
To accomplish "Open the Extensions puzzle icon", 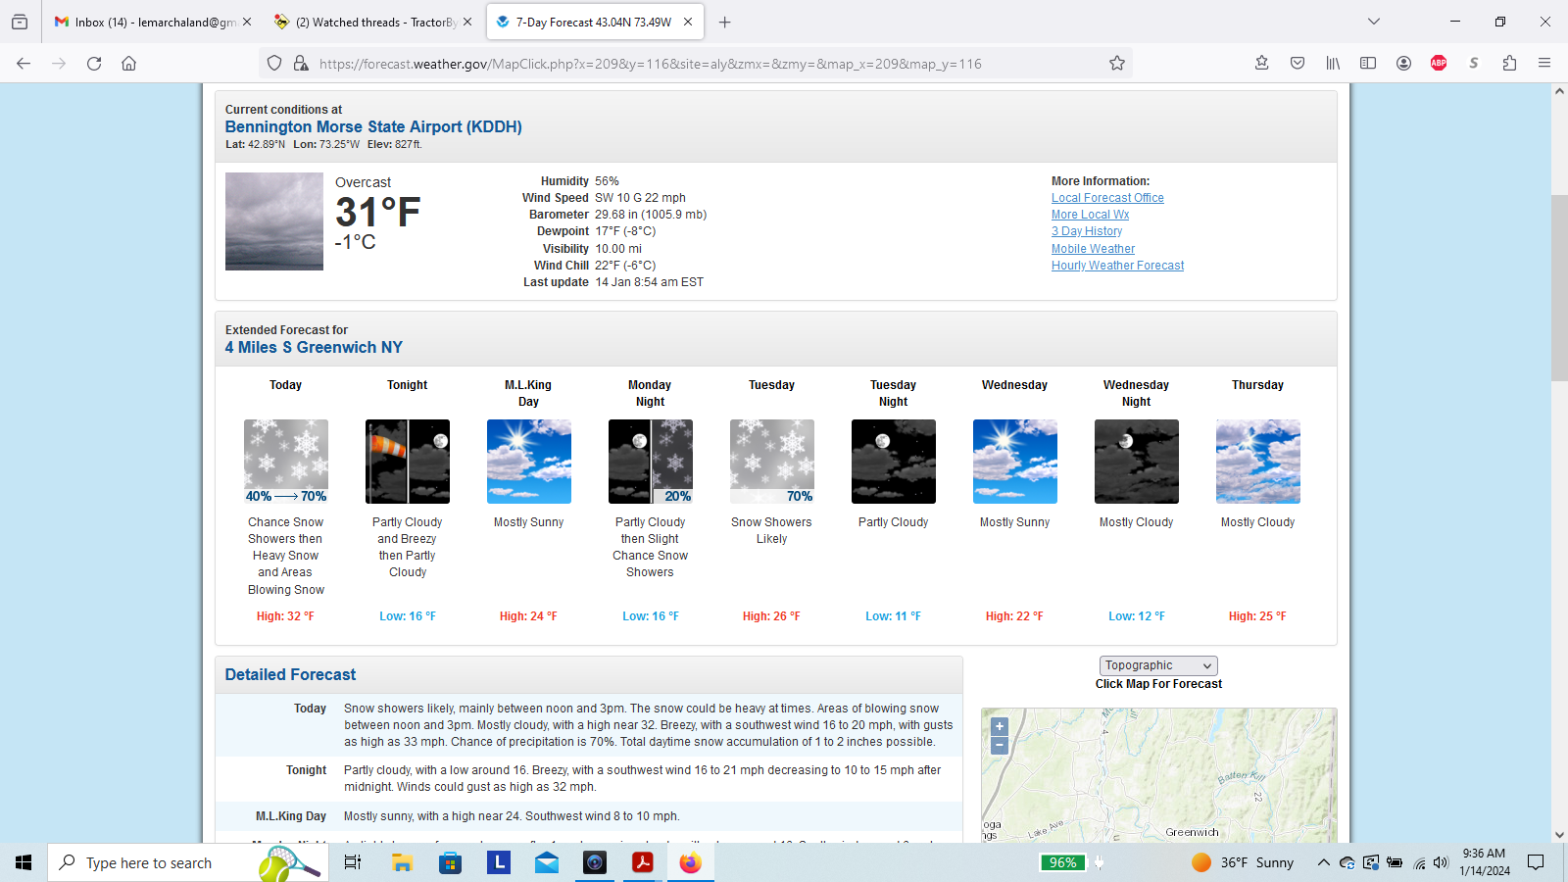I will click(x=1509, y=64).
